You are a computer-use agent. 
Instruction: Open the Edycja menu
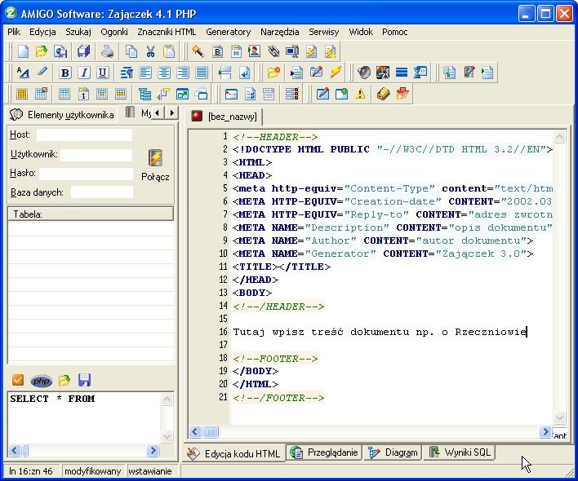tap(42, 32)
